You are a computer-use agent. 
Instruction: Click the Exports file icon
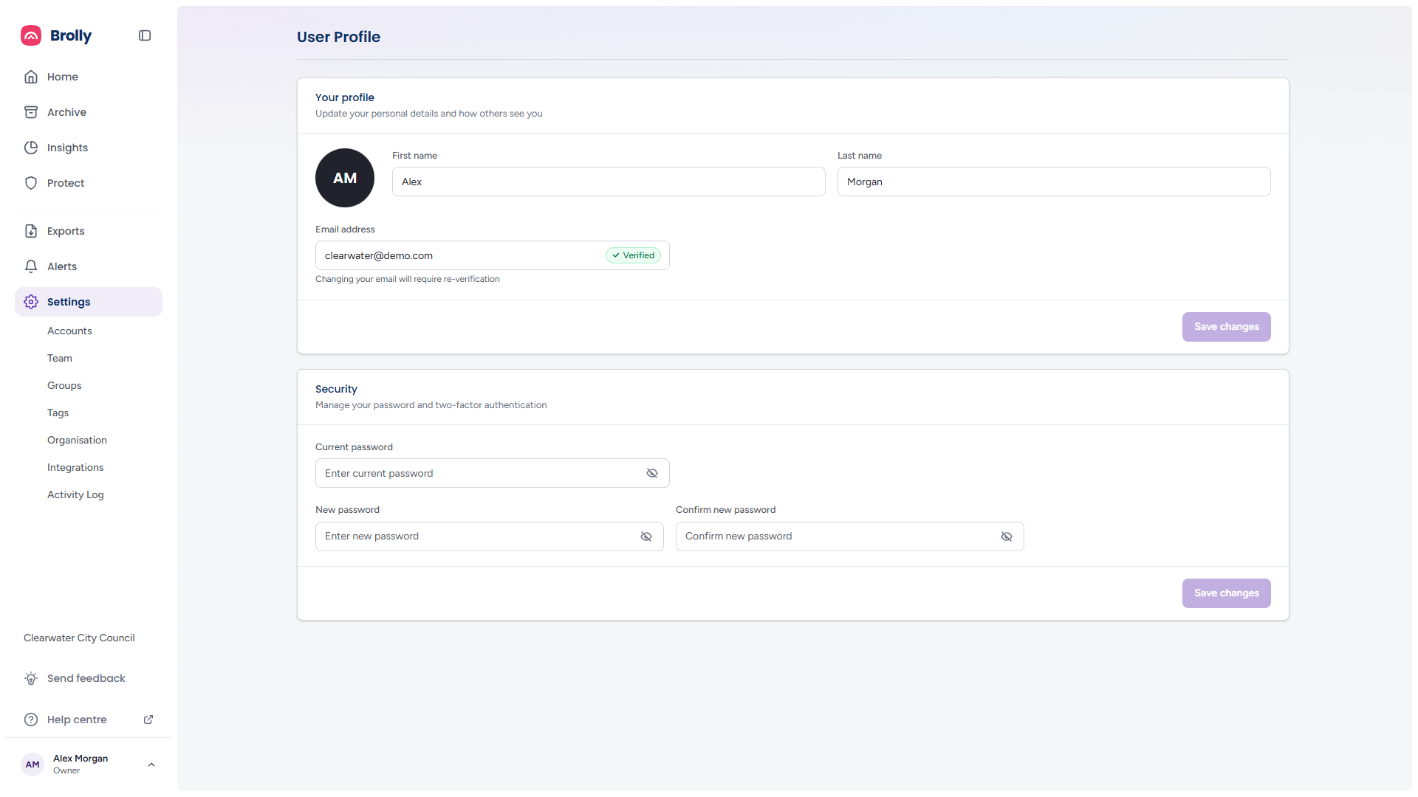(x=31, y=231)
